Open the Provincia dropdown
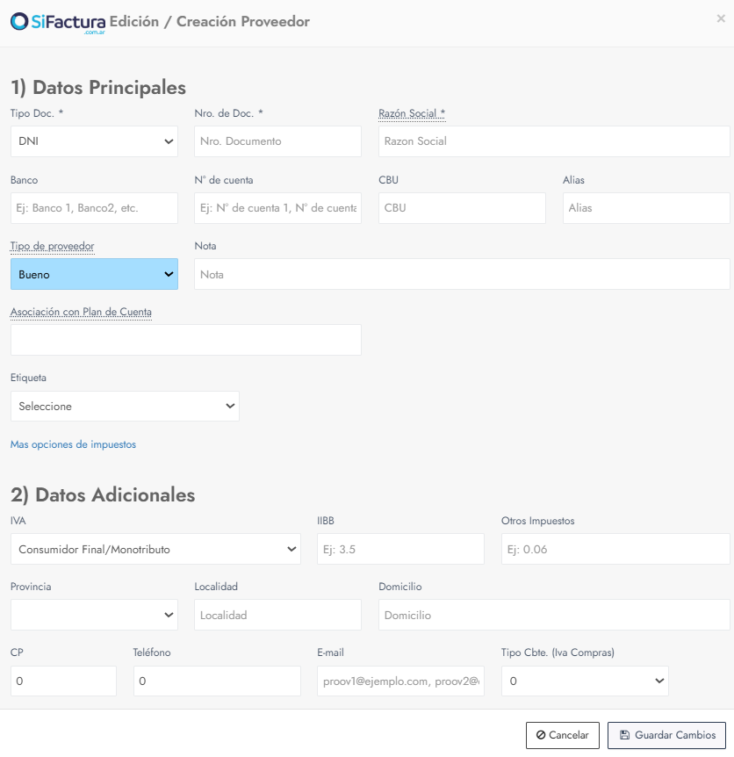This screenshot has height=757, width=734. [x=94, y=615]
